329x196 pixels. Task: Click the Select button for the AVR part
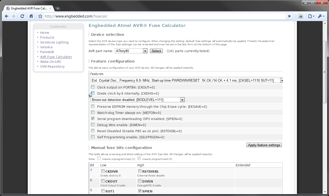(x=156, y=51)
